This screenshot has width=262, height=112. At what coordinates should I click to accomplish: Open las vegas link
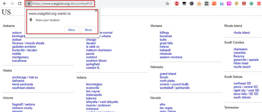166,108
